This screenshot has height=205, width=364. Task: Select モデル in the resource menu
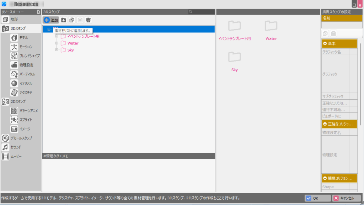click(x=23, y=38)
